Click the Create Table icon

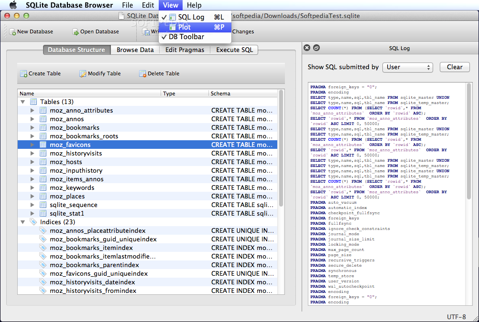(23, 73)
